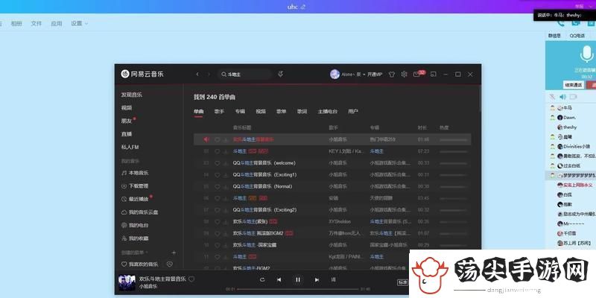The image size is (596, 298).
Task: Add a new playlist with plus icon
Action: coord(174,253)
